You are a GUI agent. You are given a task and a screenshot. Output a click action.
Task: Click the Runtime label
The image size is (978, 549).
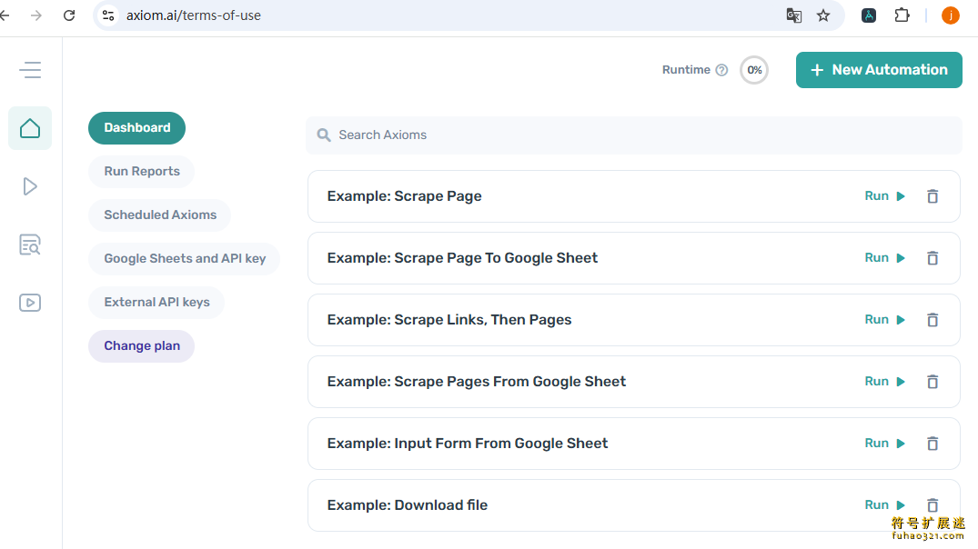[x=686, y=70]
